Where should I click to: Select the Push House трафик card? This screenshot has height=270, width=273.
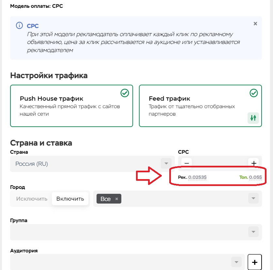pos(71,106)
